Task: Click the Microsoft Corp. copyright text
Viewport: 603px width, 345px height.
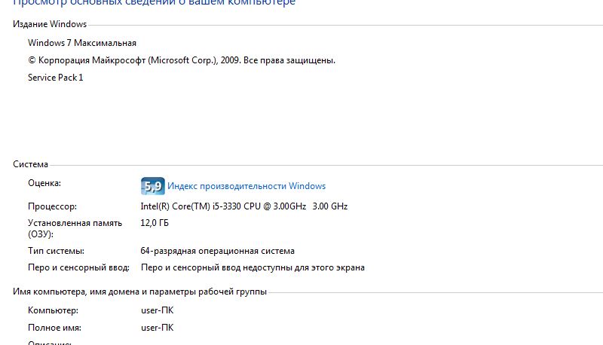Action: [182, 60]
